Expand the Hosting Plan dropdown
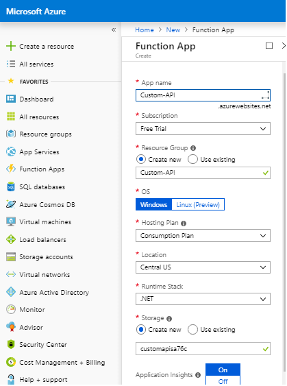Screen dimensions: 287x386 click(203, 236)
